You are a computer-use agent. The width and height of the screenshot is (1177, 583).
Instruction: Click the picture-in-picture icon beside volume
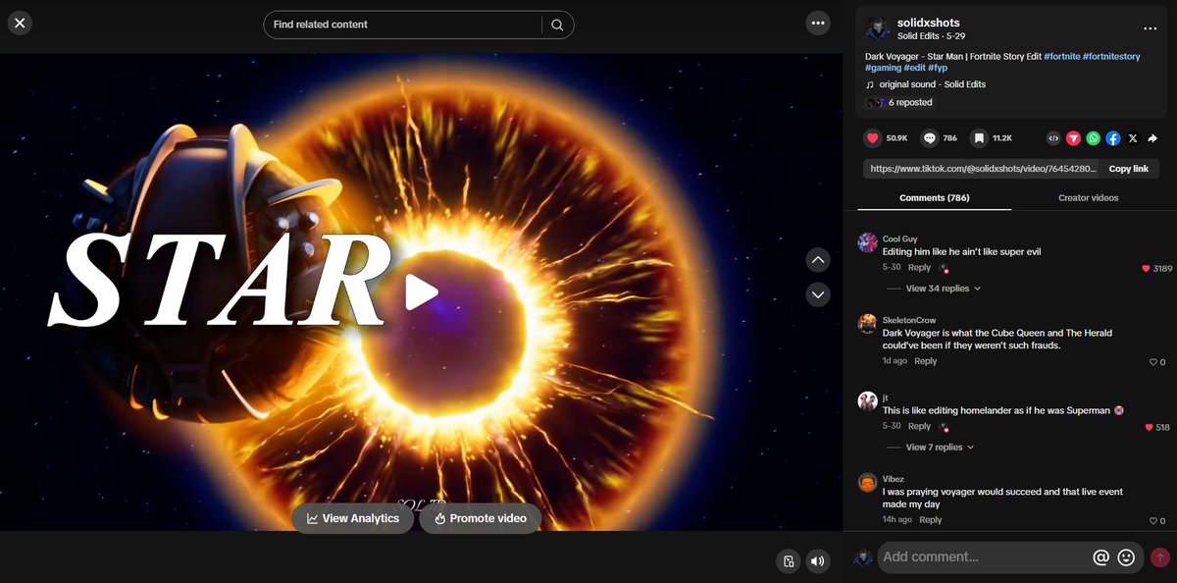pyautogui.click(x=789, y=561)
